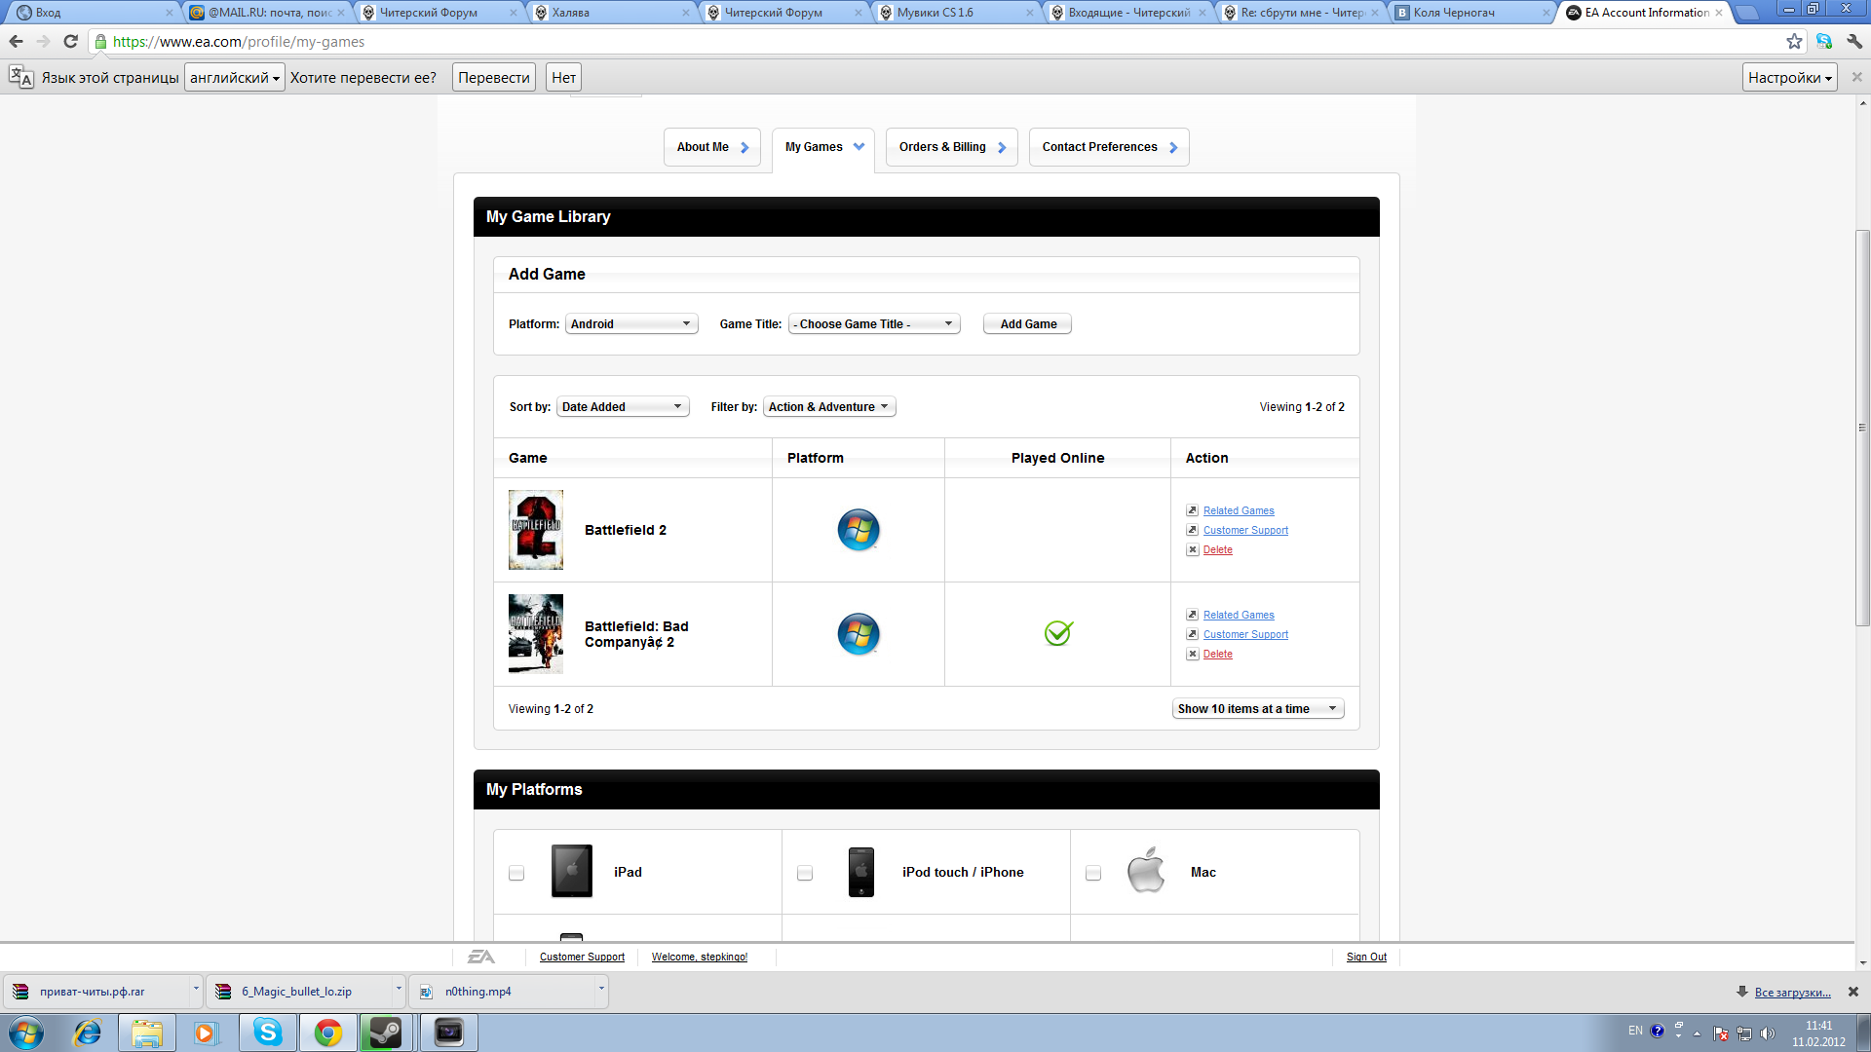Check the iPod touch / iPhone checkbox
Viewport: 1871px width, 1052px height.
805,874
